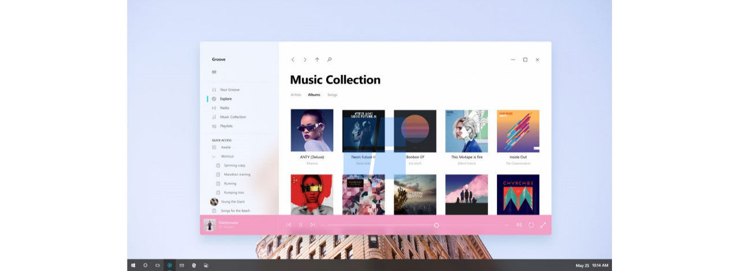Open the Neon Future II album cover
This screenshot has width=739, height=271.
363,131
